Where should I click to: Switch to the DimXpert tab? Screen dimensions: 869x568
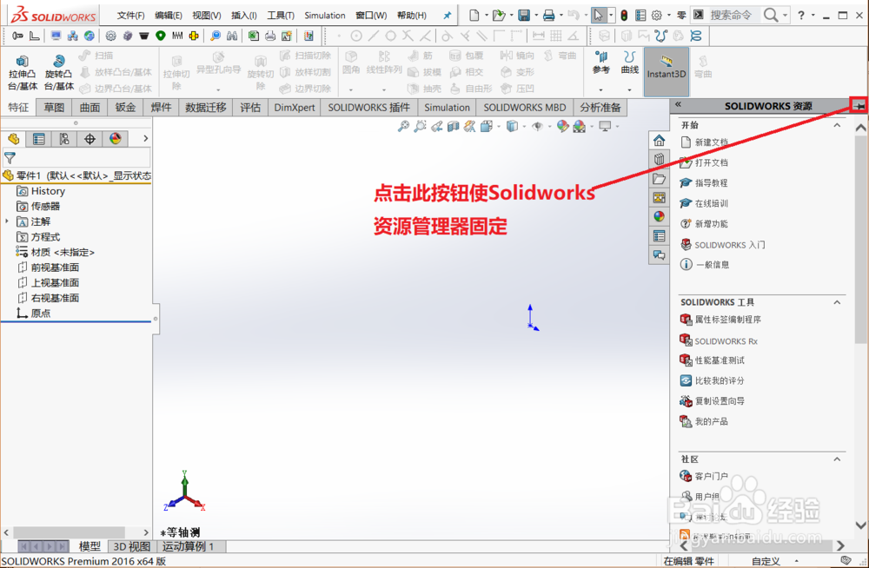[x=295, y=108]
